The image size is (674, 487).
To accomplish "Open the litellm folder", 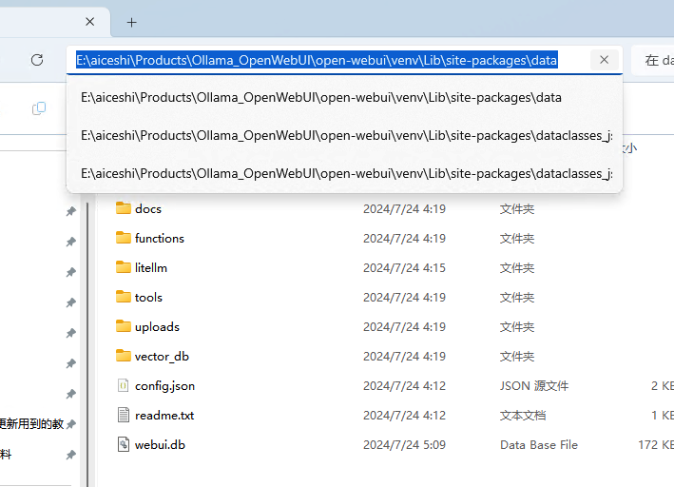I will (x=151, y=268).
